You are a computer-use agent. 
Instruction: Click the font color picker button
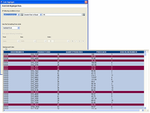pos(51,41)
